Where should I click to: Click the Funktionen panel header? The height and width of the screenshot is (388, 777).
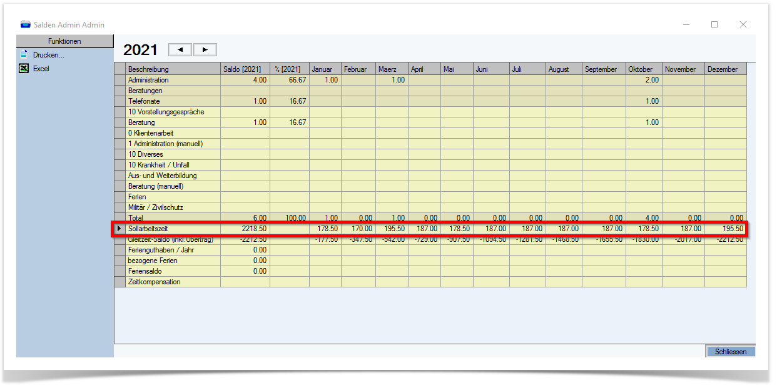(x=64, y=41)
